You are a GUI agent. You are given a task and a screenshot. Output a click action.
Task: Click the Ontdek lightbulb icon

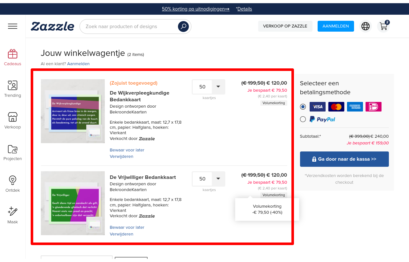(12, 181)
